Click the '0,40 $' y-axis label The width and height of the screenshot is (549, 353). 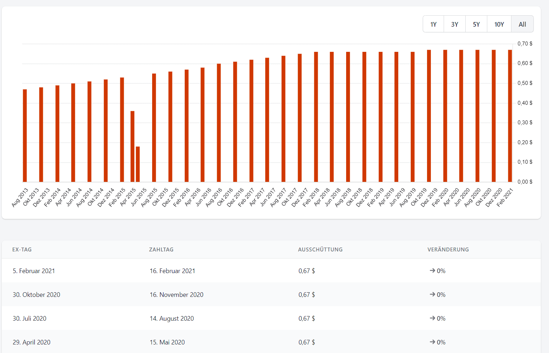525,103
